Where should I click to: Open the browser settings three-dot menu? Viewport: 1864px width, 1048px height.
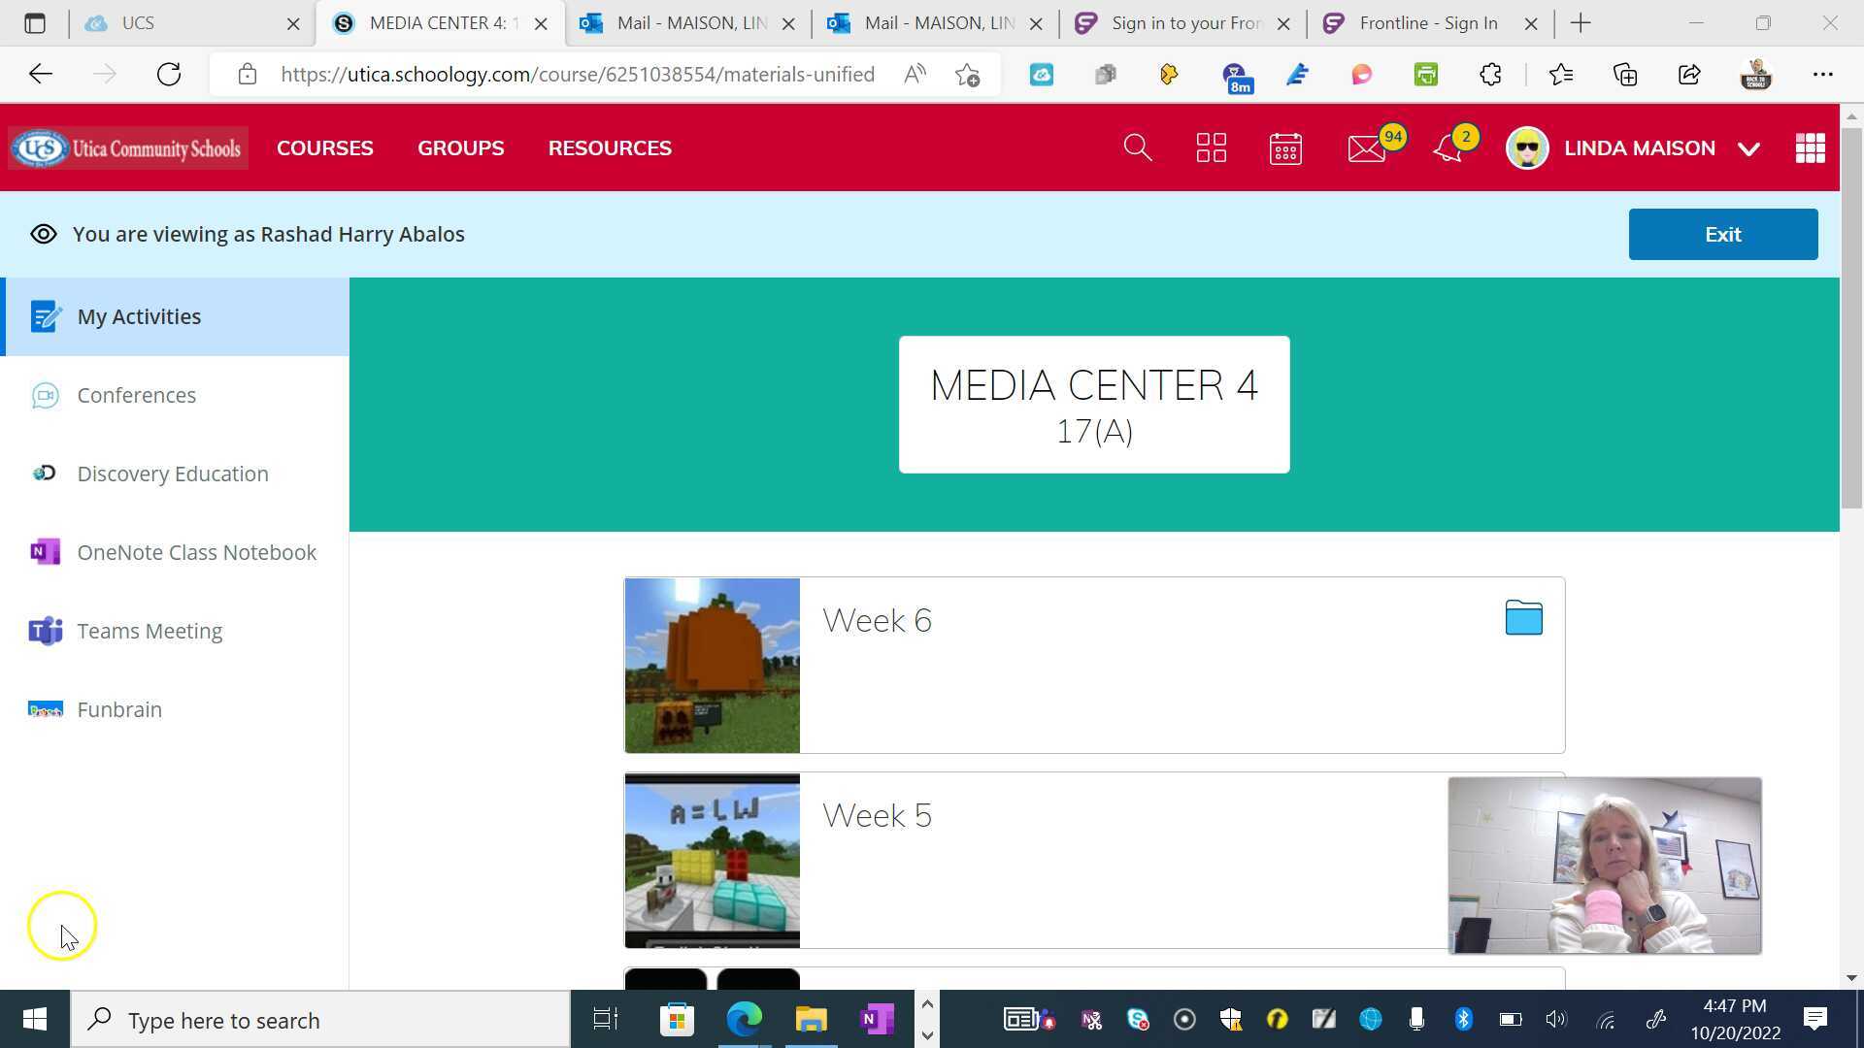[1823, 74]
